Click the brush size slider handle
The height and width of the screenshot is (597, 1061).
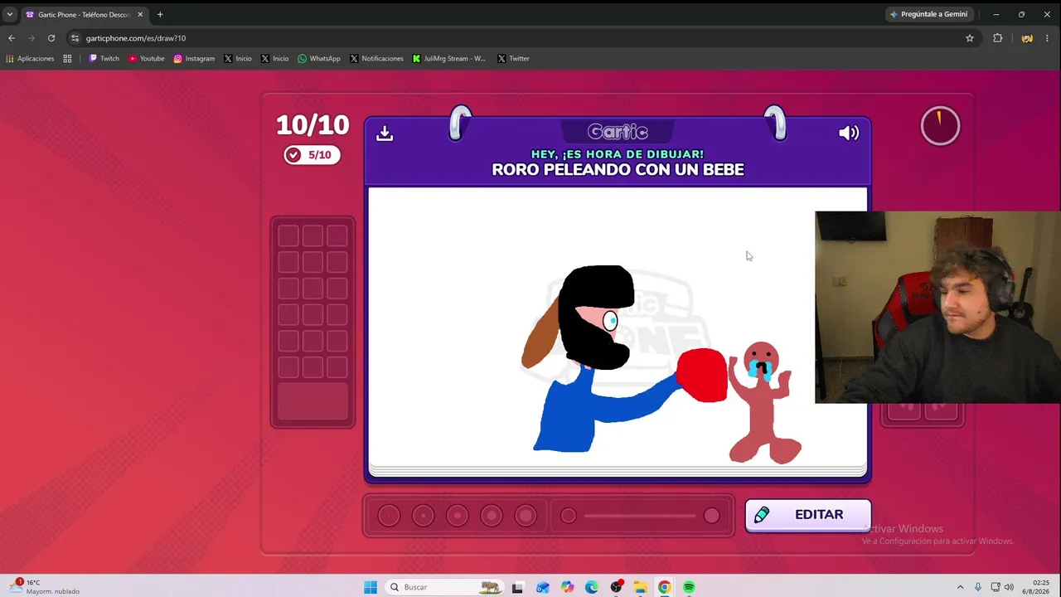coord(711,516)
